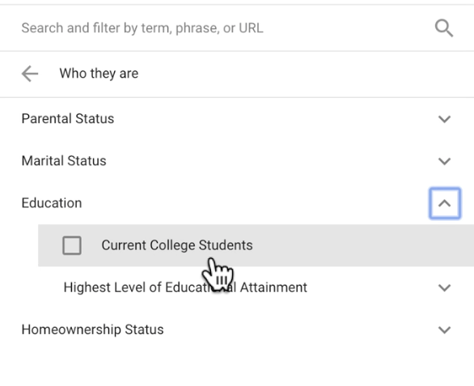
Task: Click the Education category label
Action: [x=52, y=203]
